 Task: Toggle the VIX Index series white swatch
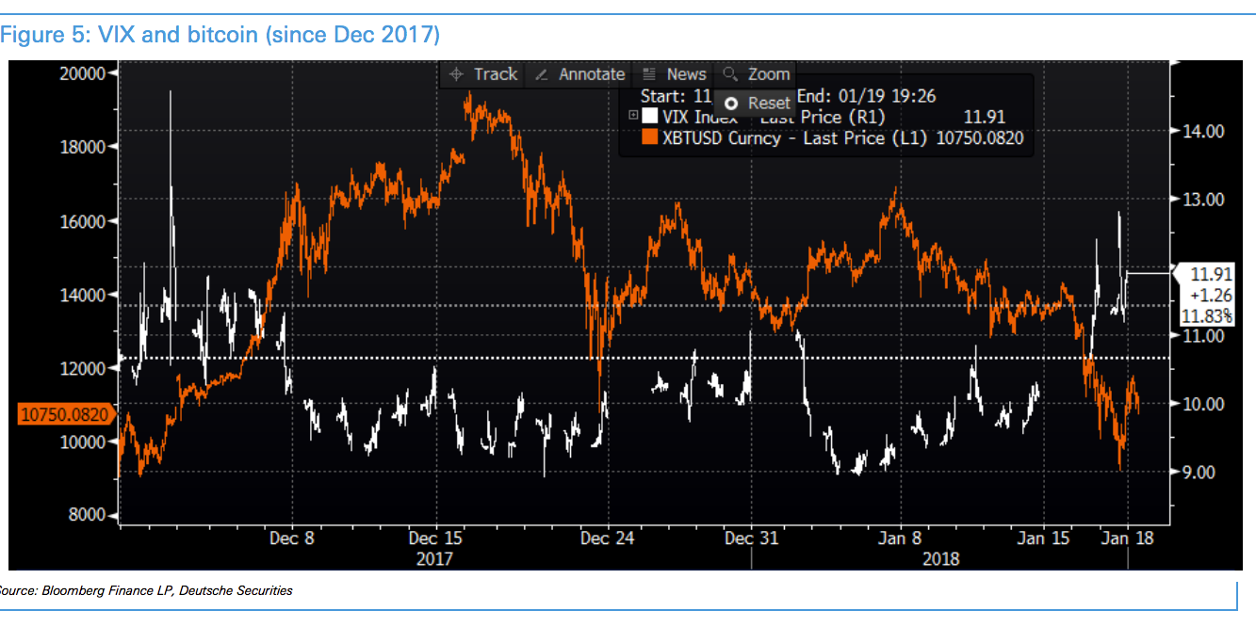point(649,116)
